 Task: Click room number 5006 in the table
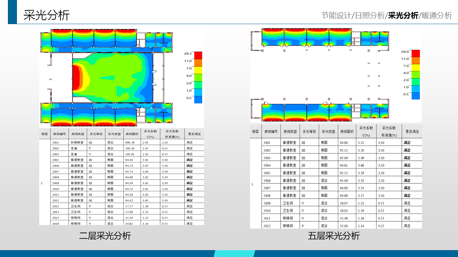click(x=267, y=181)
